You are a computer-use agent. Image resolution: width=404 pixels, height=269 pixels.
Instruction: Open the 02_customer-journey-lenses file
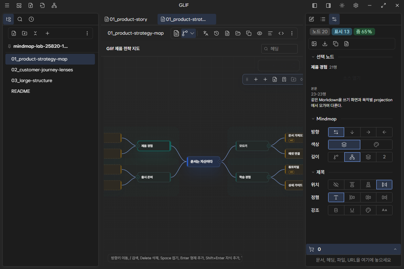(50, 70)
